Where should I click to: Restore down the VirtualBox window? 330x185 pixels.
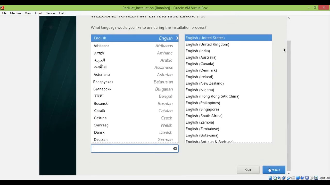click(315, 8)
